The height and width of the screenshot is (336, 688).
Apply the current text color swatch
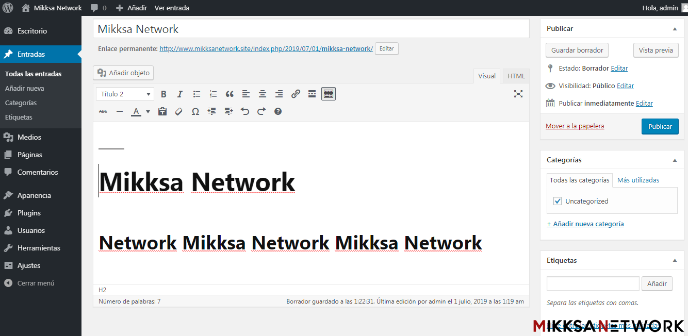136,111
